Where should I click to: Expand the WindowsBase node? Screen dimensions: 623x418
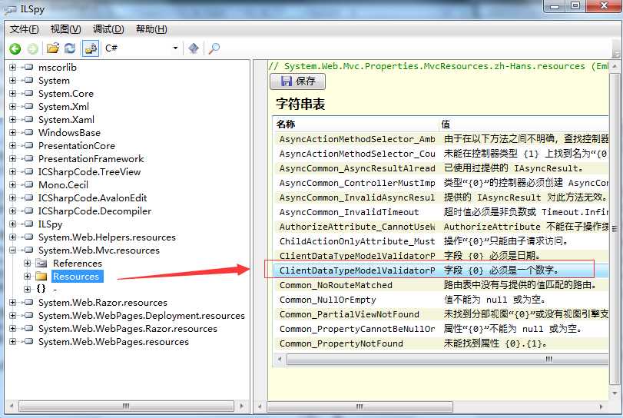pos(13,132)
